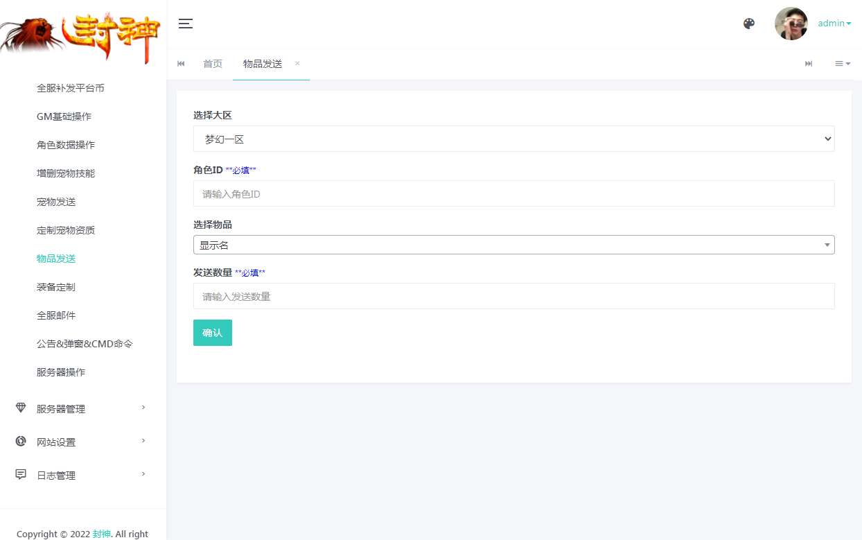Click the globe icon beside 网站设置

coord(21,442)
